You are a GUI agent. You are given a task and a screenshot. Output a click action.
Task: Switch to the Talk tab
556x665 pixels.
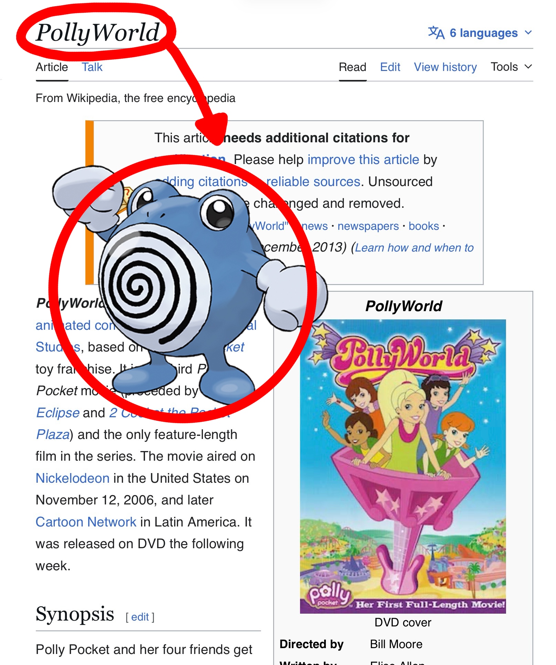[x=92, y=67]
